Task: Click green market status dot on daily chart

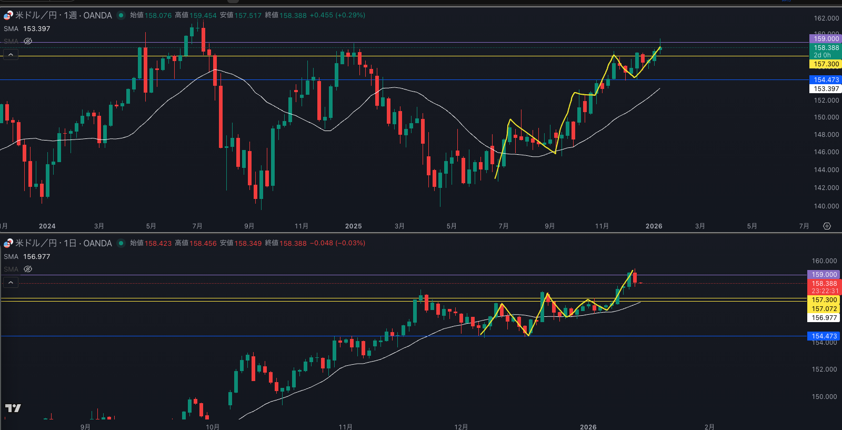Action: pos(121,243)
